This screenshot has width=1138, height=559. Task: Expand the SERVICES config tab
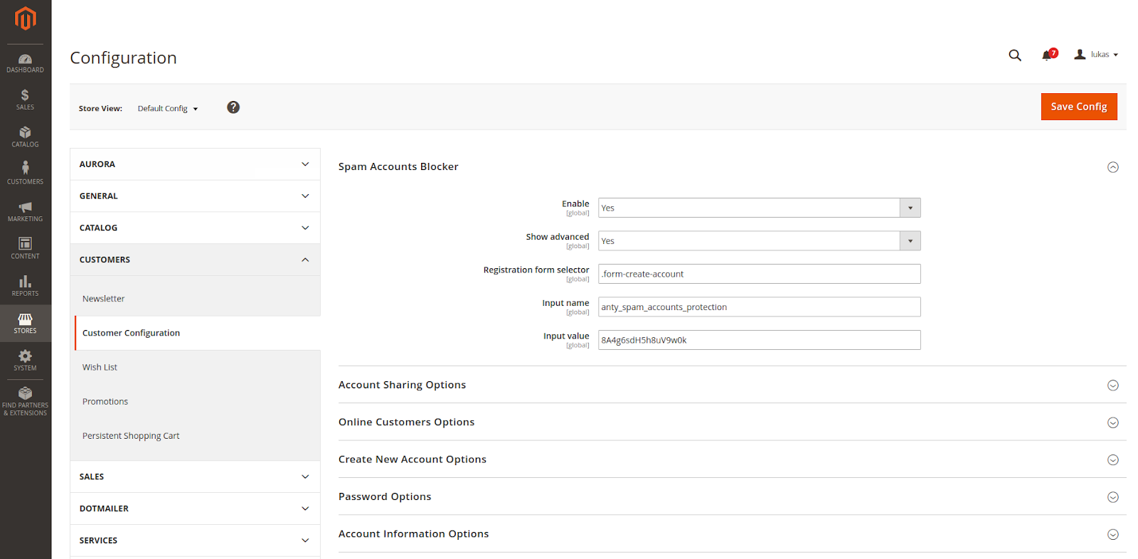pos(195,541)
